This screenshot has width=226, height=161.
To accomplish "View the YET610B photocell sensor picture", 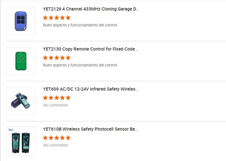I will click(x=21, y=141).
